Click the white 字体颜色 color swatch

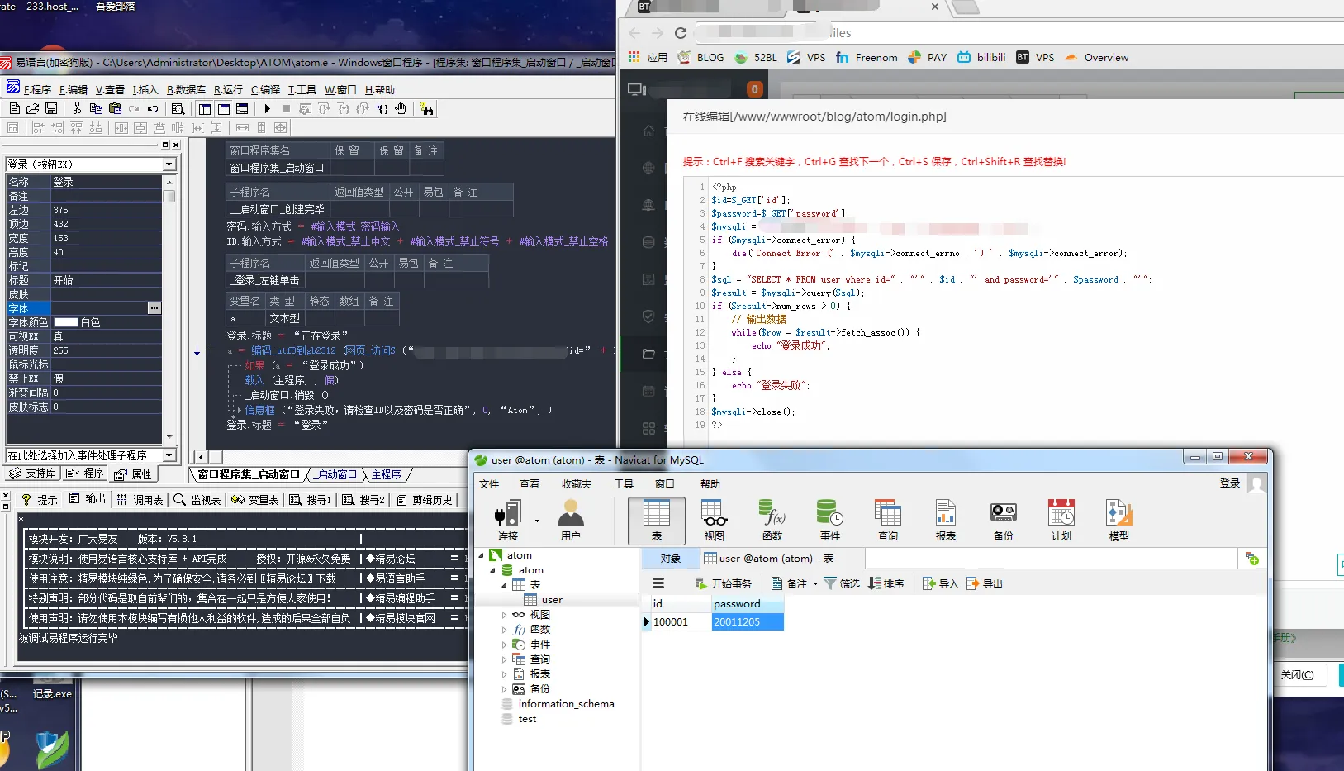tap(66, 322)
